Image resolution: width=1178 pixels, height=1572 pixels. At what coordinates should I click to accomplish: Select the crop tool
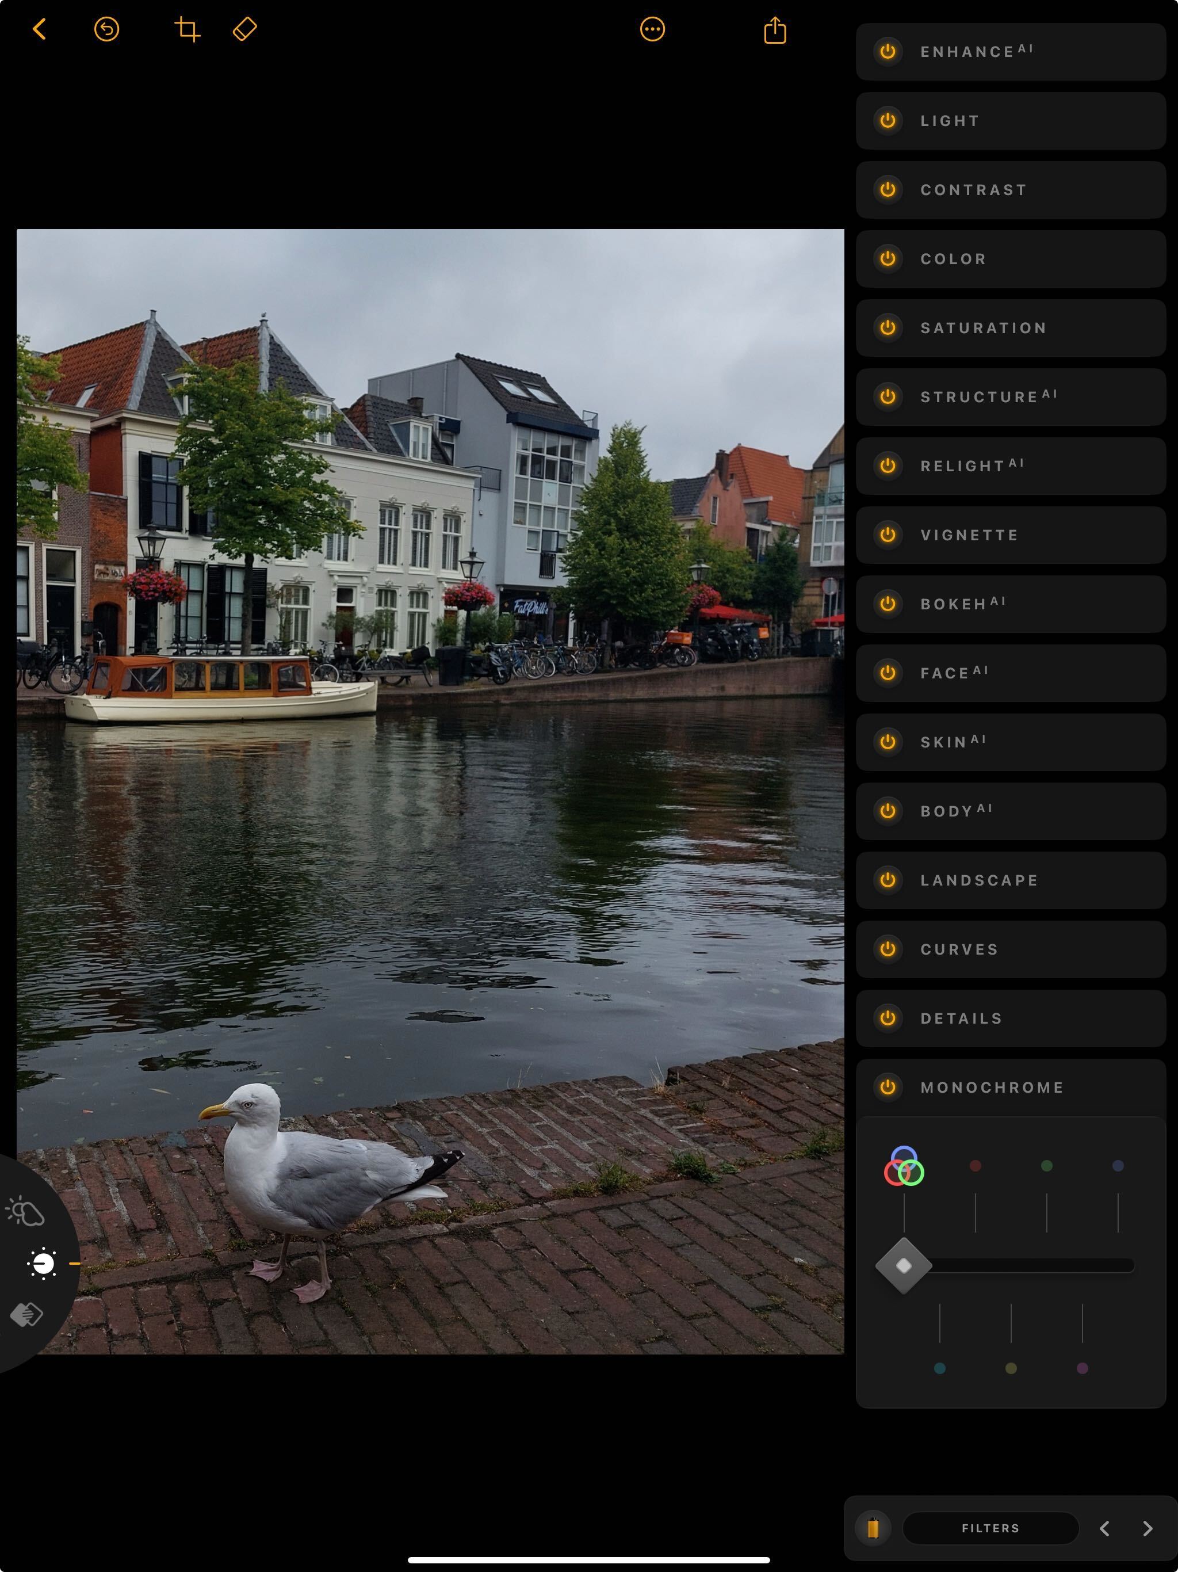pyautogui.click(x=187, y=29)
